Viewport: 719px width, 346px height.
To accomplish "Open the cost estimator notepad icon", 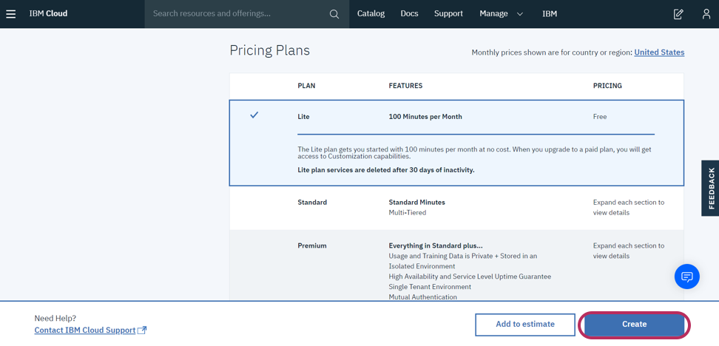I will coord(678,14).
